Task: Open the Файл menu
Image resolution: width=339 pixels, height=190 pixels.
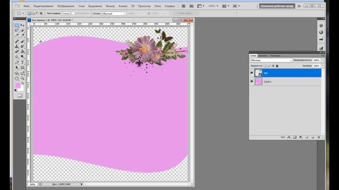Action: point(26,6)
